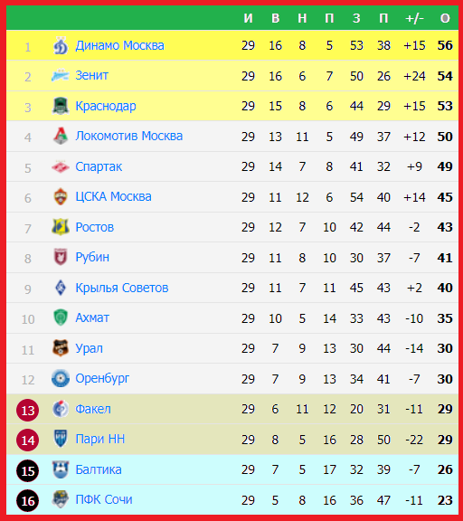463x521 pixels.
Task: Click the Orenburg round logo
Action: [61, 378]
